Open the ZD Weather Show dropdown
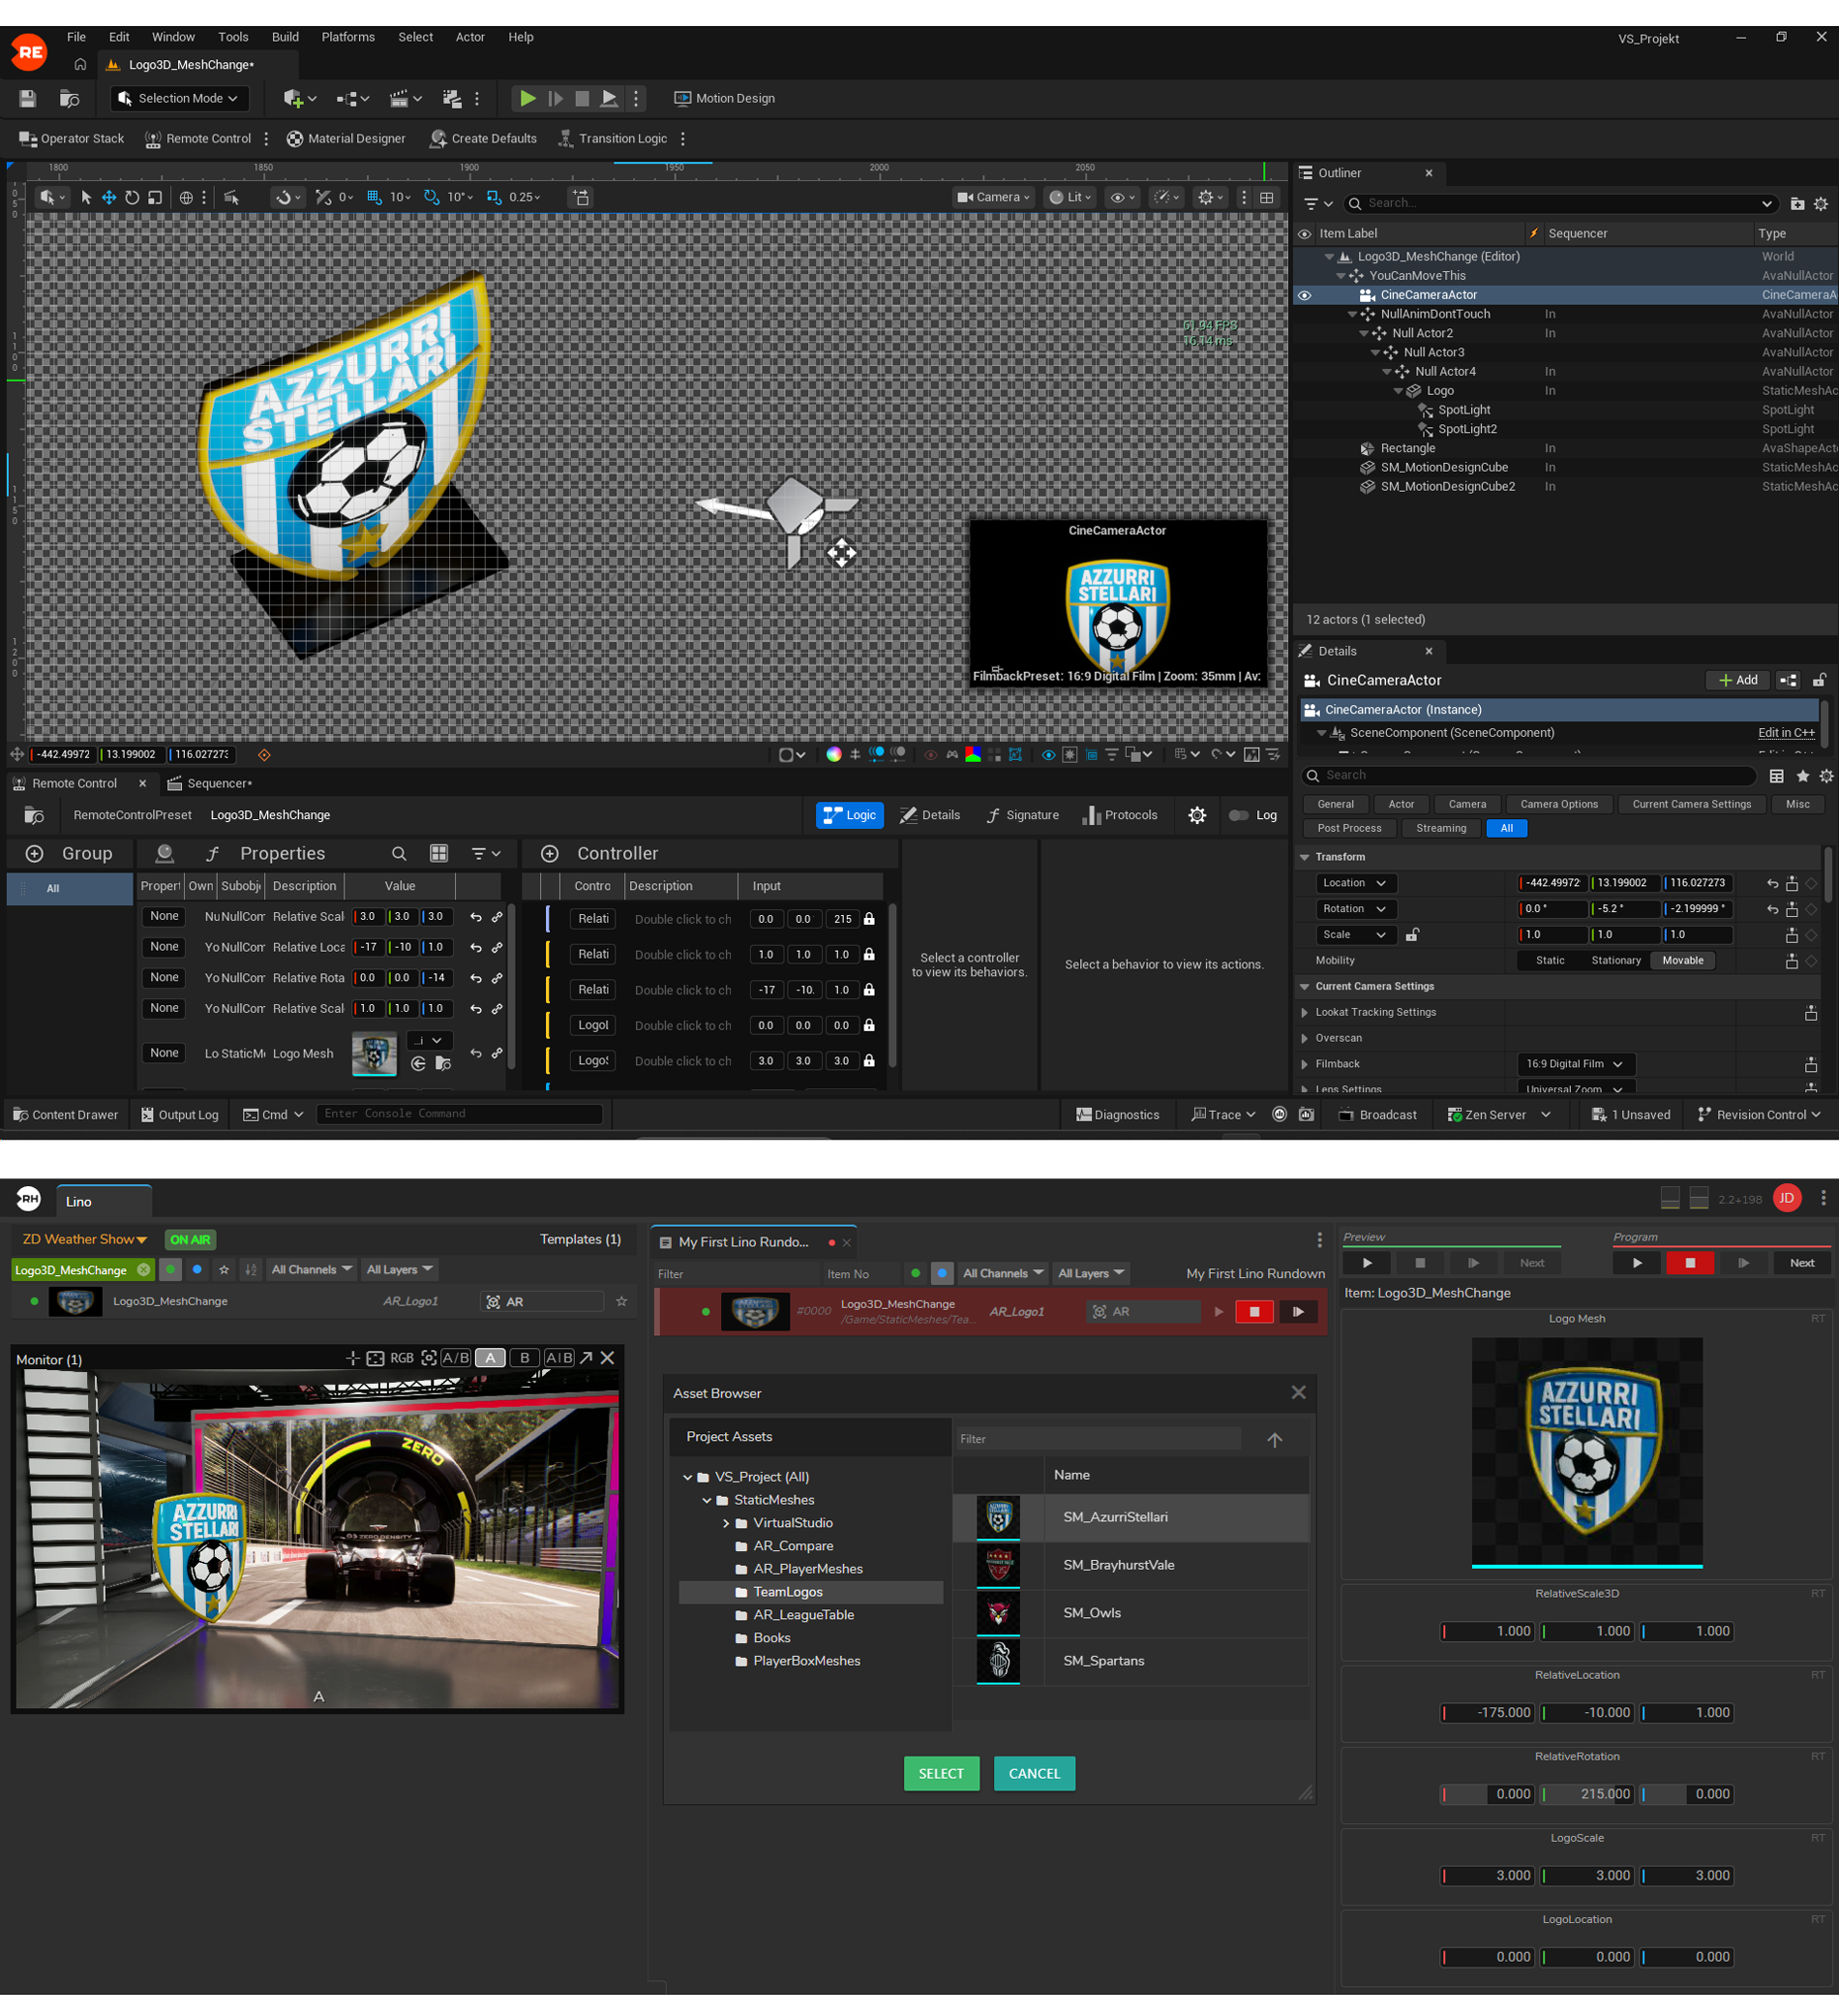 coord(85,1240)
